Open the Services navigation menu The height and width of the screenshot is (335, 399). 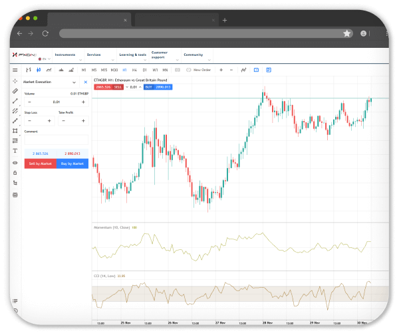(95, 55)
